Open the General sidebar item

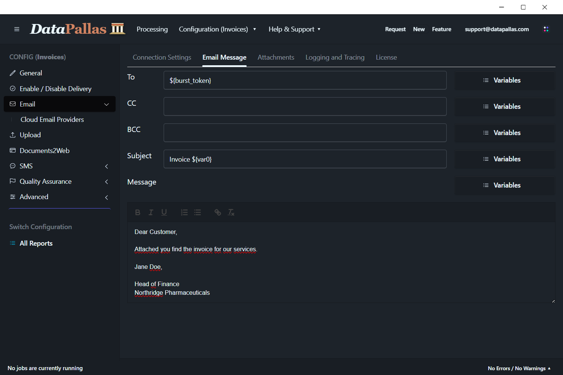[x=60, y=73]
